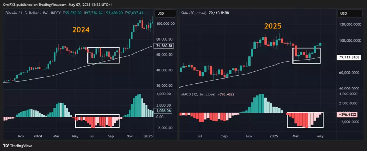Click the 100,000.00 price level on the left chart
367x151 pixels.
click(x=165, y=24)
